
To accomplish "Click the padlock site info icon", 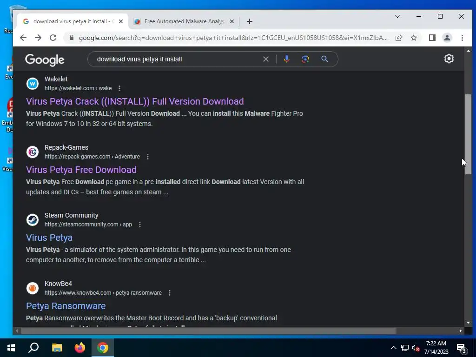I will coord(72,38).
